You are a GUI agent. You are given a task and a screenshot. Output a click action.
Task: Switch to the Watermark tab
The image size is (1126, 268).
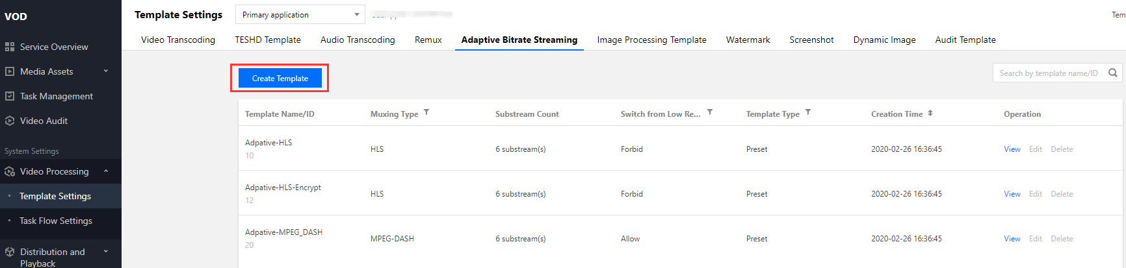(x=748, y=40)
